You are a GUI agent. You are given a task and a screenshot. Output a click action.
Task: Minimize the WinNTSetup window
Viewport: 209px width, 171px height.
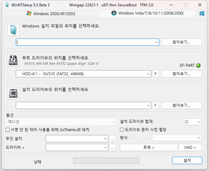tap(171, 5)
